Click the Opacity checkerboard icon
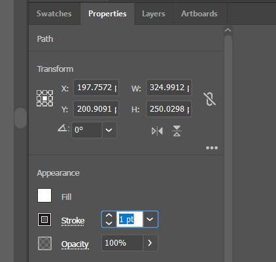This screenshot has height=262, width=276. coord(44,243)
